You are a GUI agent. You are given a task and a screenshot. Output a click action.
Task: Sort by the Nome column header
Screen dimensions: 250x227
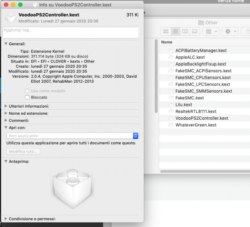[x=167, y=42]
